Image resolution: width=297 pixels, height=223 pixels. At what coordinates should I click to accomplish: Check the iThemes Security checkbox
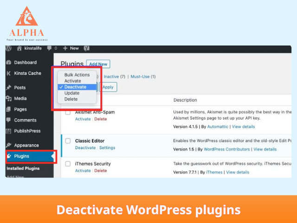coord(68,164)
